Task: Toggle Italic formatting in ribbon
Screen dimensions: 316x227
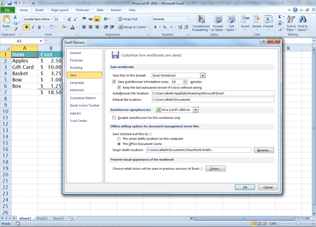Action: click(x=33, y=27)
